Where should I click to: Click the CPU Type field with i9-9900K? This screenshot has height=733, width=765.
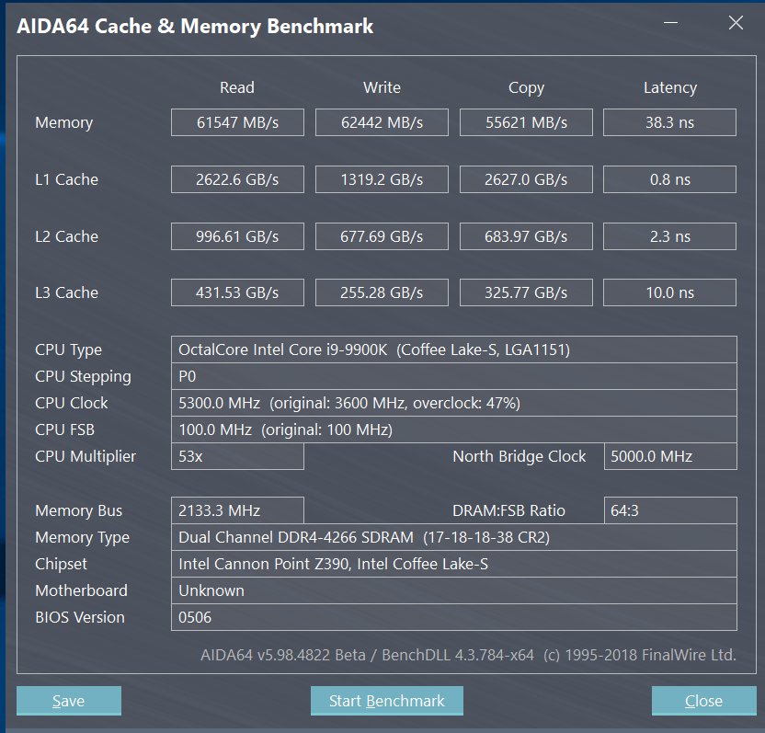pyautogui.click(x=454, y=349)
